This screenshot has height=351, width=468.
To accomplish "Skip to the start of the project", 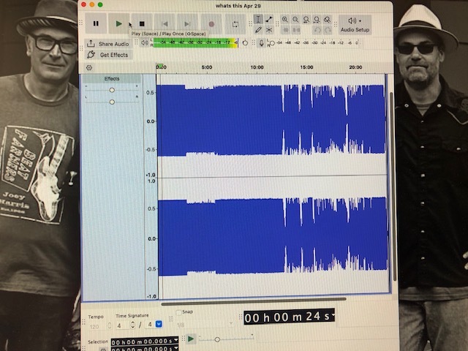I will pyautogui.click(x=165, y=23).
